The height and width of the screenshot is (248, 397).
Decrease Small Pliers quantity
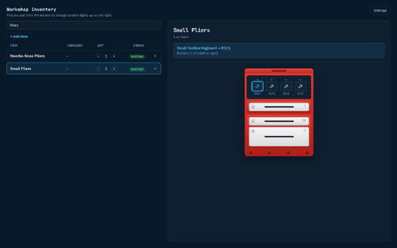tap(98, 68)
